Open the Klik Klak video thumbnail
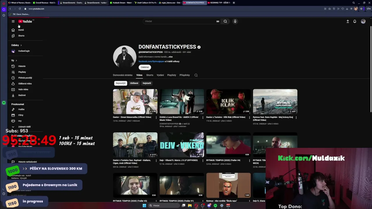372x209 pixels. [x=228, y=101]
